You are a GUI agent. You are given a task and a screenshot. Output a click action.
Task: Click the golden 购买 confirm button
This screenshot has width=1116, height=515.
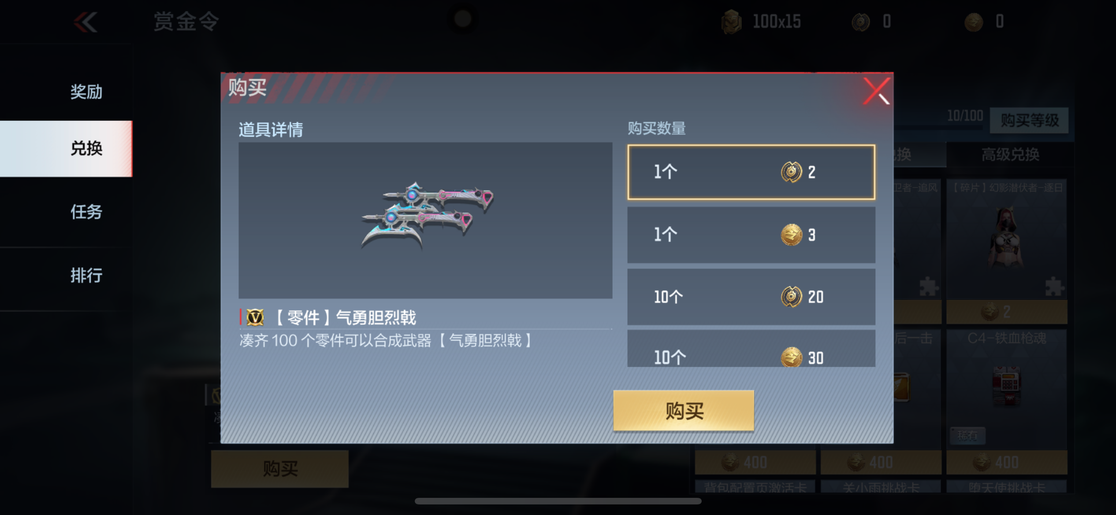coord(684,410)
